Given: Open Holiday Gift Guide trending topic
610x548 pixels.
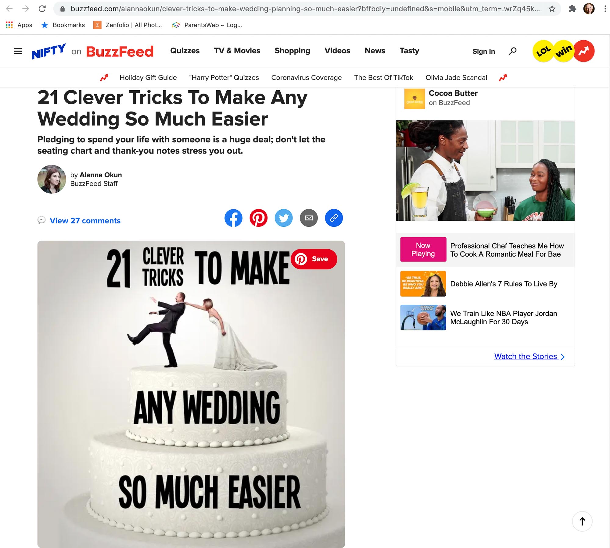Looking at the screenshot, I should (x=148, y=77).
